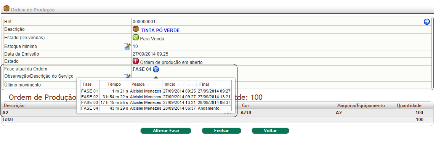Click the Máquina/Equipamento column header
The width and height of the screenshot is (436, 147).
click(361, 105)
